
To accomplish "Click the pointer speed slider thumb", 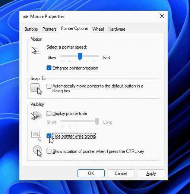I will (80, 56).
